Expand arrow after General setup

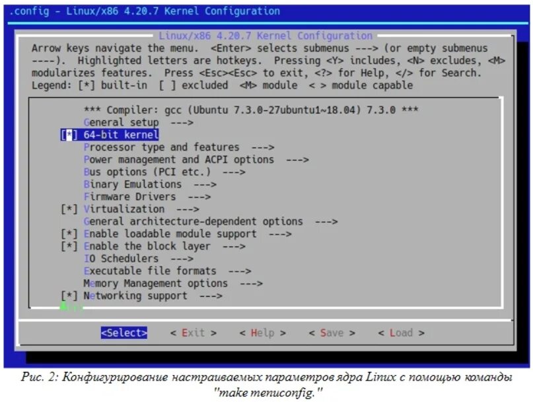(x=182, y=123)
